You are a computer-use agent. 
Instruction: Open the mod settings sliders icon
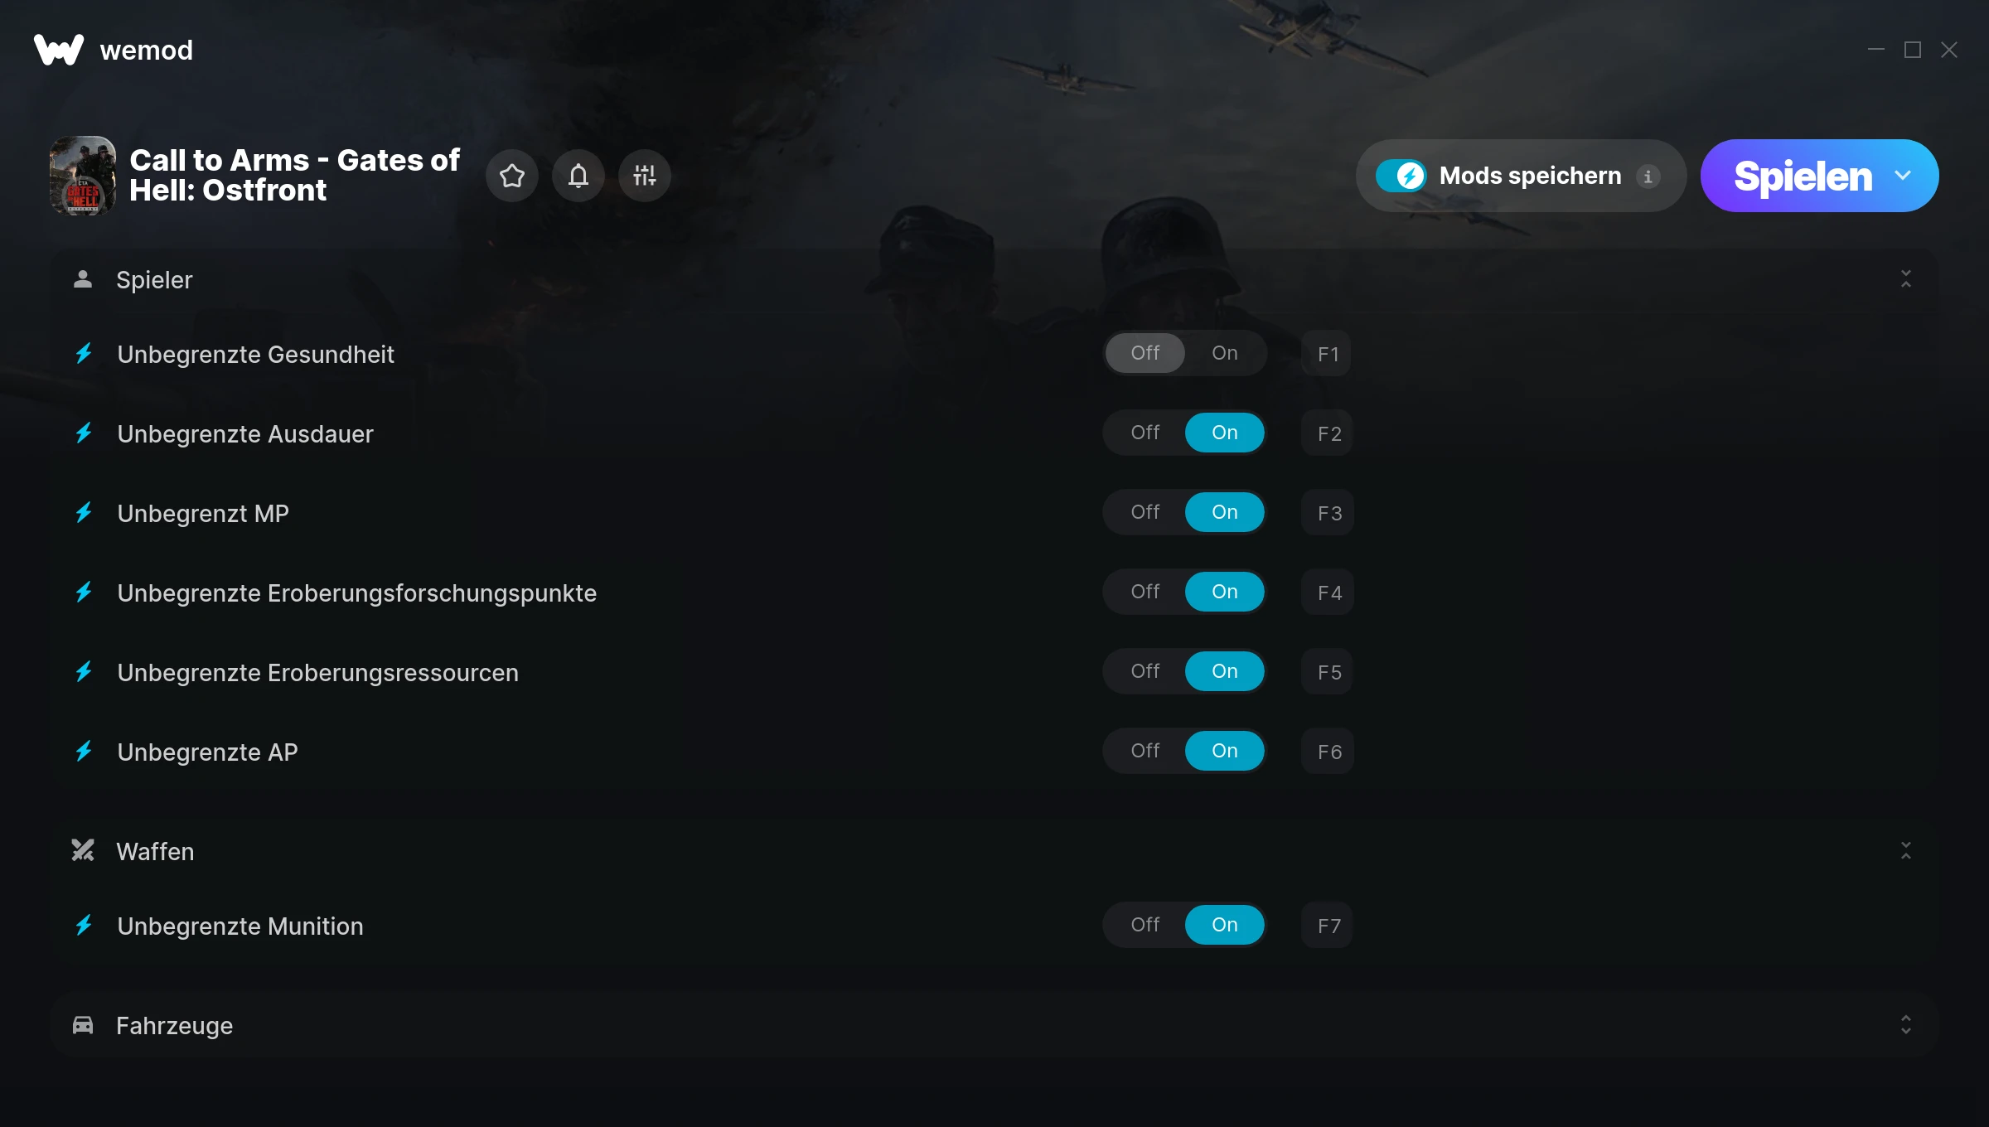(x=645, y=176)
